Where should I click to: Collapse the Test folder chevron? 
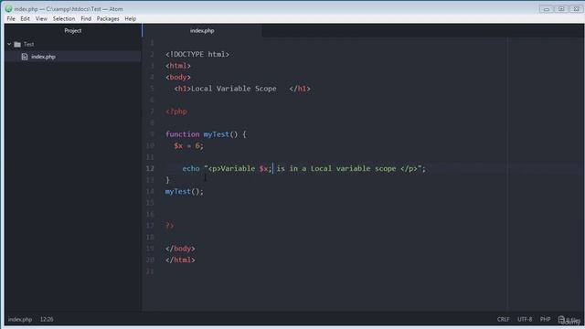pos(9,44)
